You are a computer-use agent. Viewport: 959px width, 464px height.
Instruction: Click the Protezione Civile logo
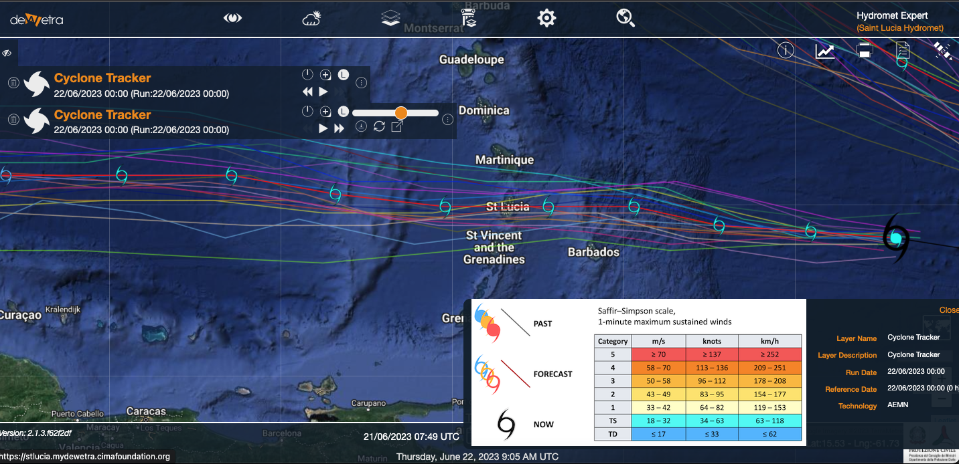coord(932,445)
